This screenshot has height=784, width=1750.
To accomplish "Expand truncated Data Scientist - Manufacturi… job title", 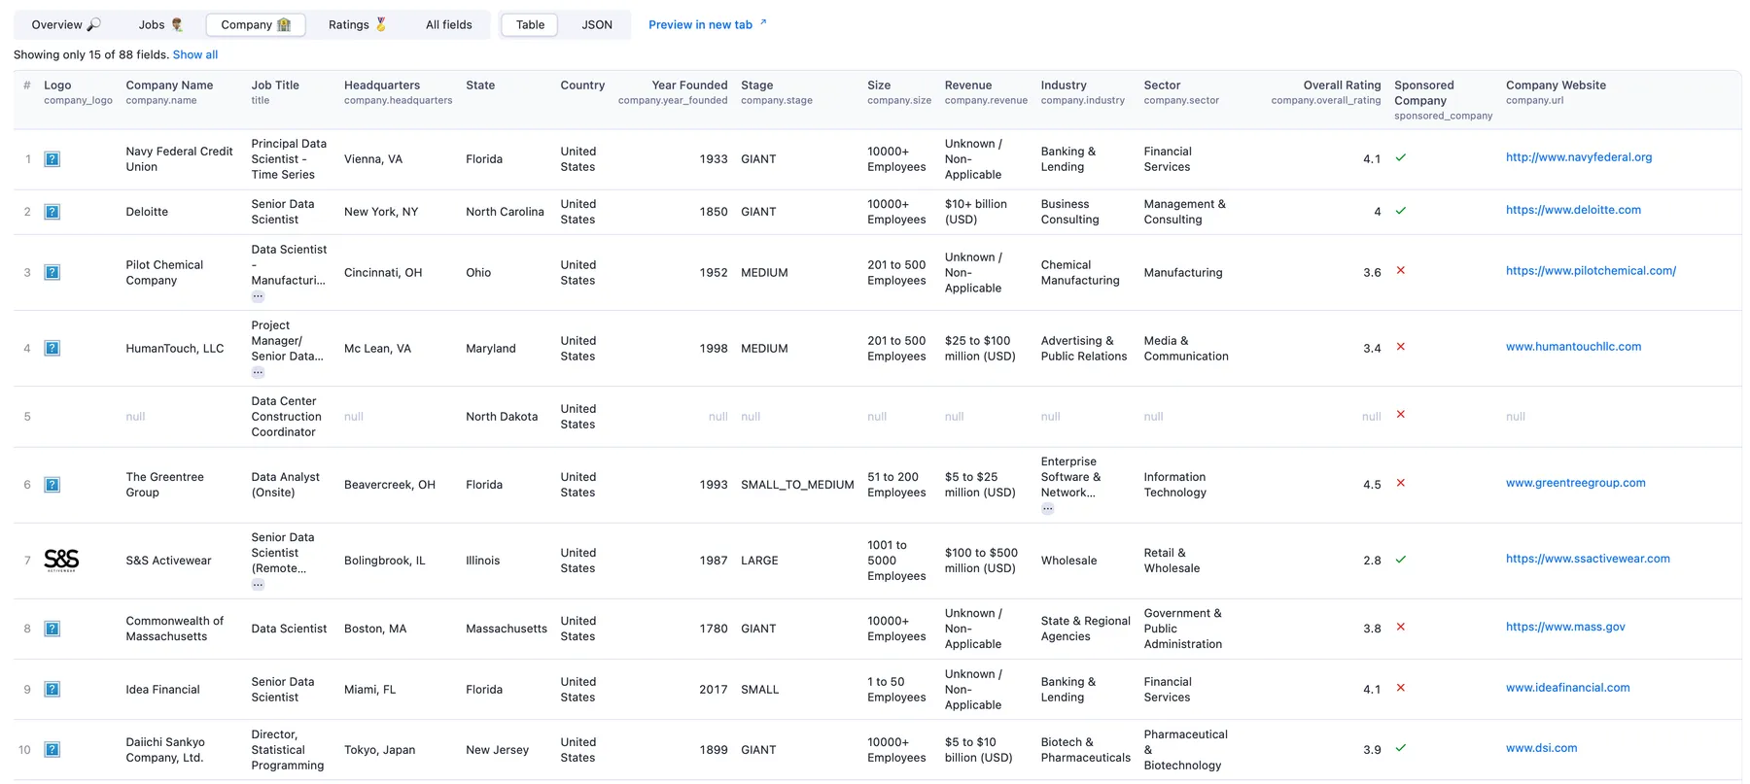I will (x=258, y=296).
